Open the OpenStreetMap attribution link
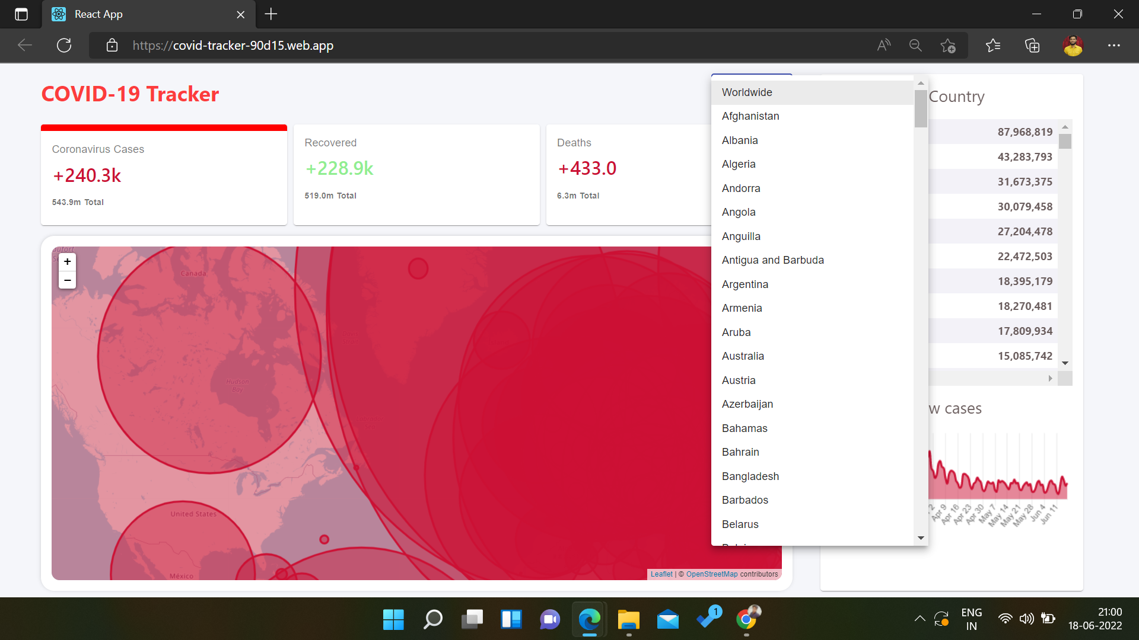This screenshot has height=640, width=1139. pyautogui.click(x=712, y=574)
